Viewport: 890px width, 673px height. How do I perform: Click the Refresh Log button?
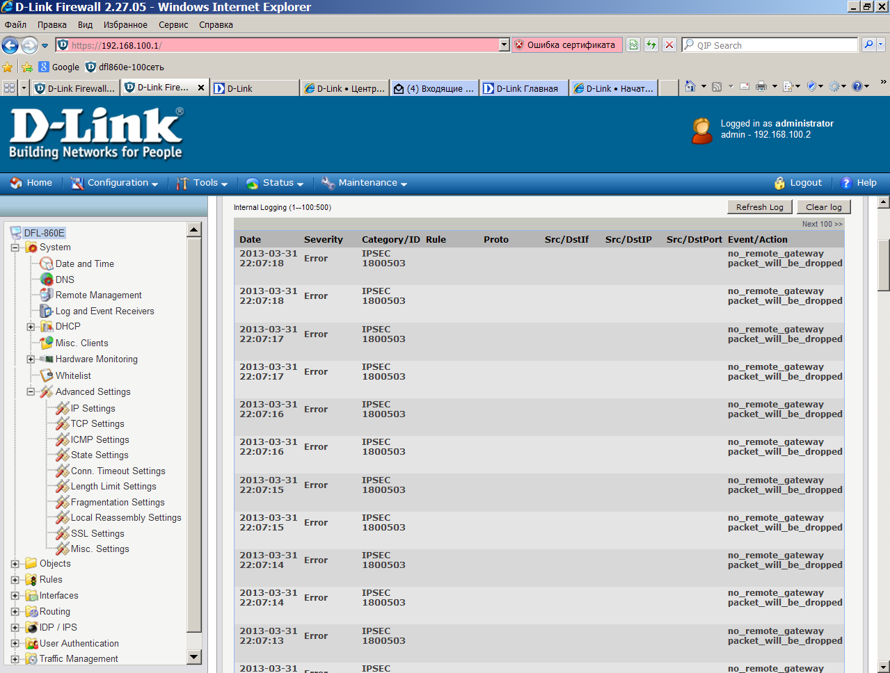[x=760, y=206]
